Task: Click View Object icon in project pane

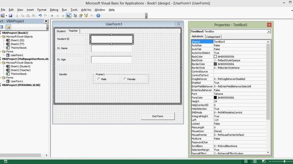Action: pos(2,27)
